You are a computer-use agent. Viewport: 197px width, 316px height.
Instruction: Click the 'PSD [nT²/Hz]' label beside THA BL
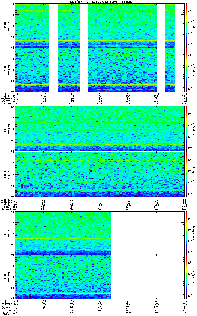[194, 26]
